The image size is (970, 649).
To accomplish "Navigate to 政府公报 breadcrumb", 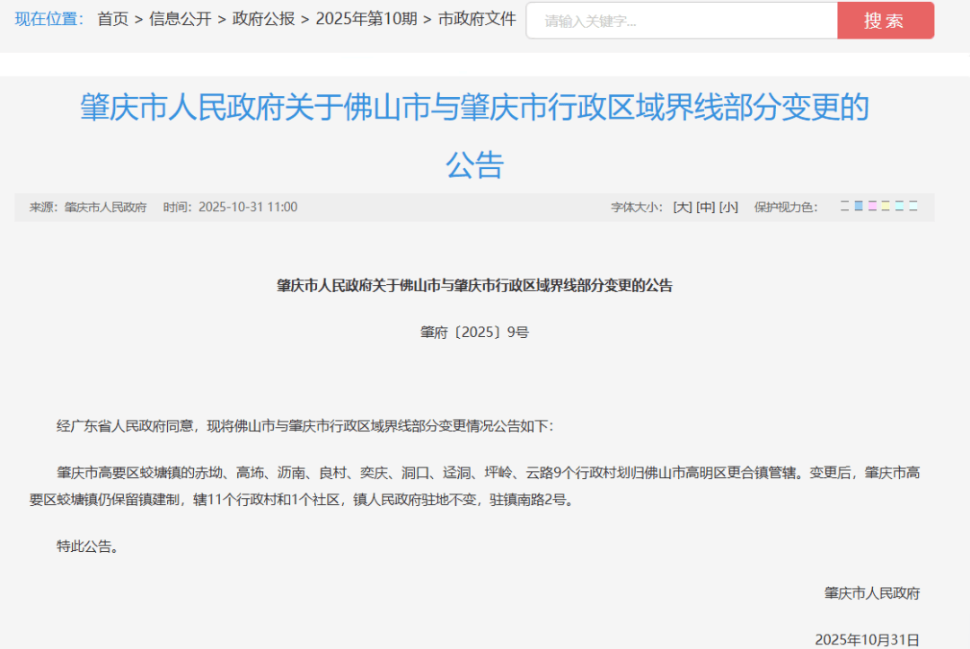I will 263,19.
